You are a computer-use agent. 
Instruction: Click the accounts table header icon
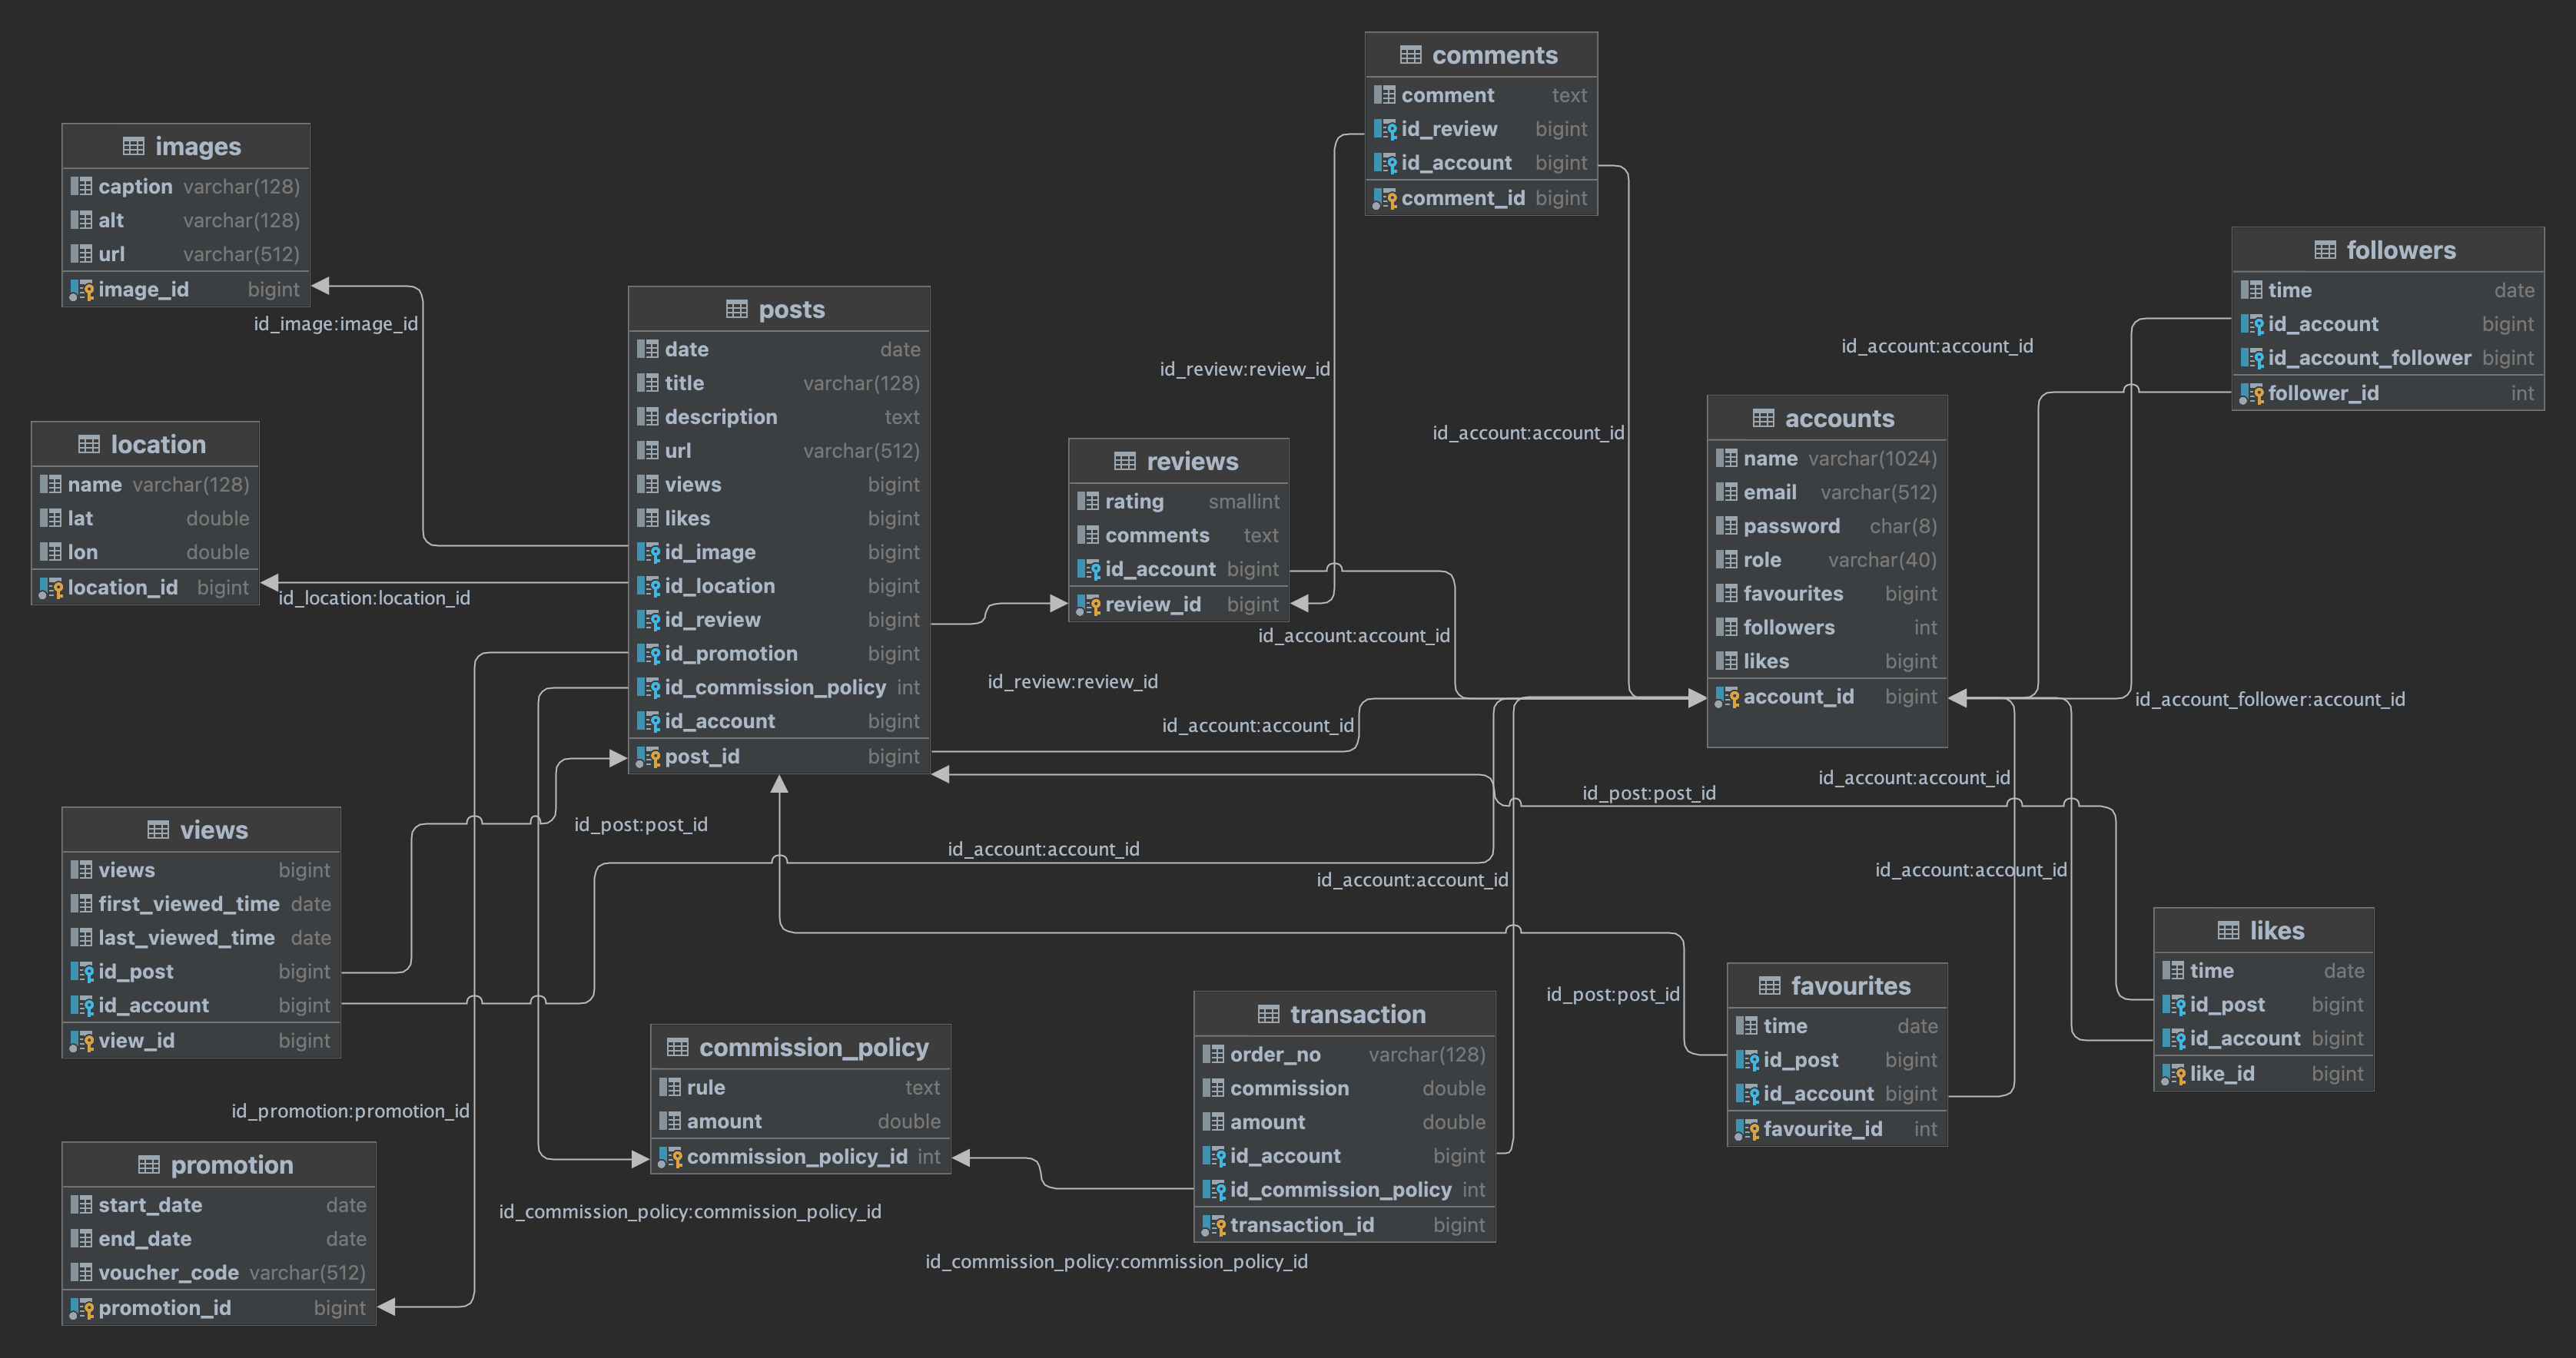pyautogui.click(x=1763, y=419)
